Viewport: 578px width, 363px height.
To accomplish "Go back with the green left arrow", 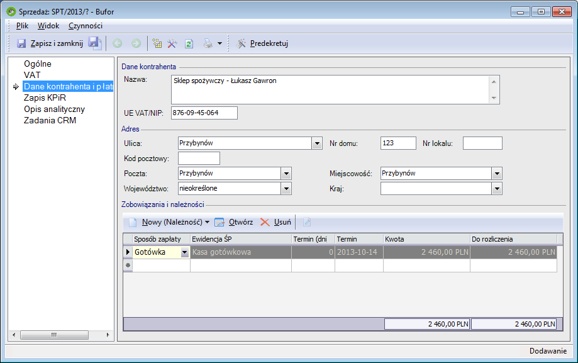I will click(118, 43).
